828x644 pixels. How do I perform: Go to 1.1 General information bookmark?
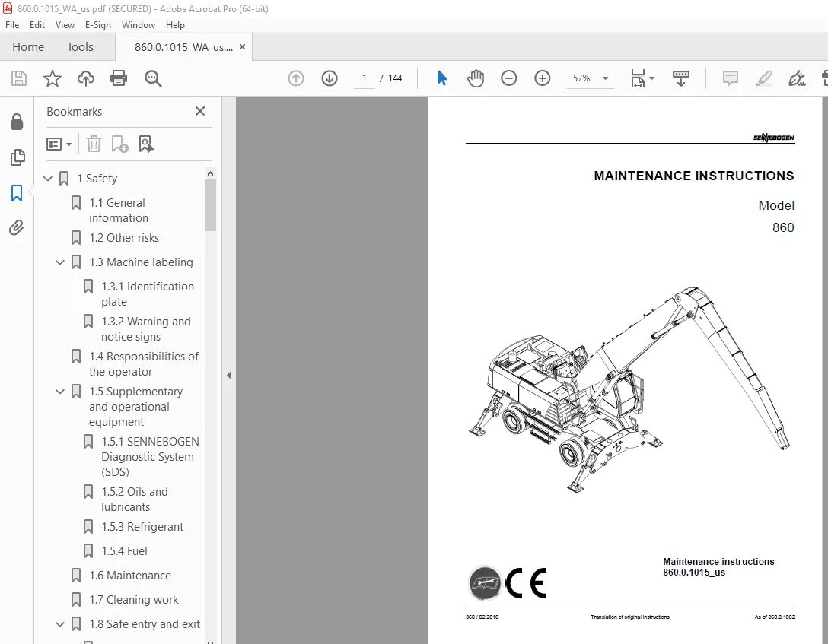click(118, 211)
